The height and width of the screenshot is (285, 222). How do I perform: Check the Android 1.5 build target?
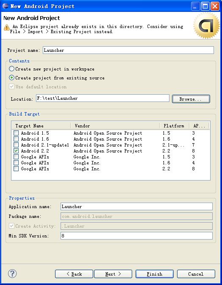tap(16, 133)
